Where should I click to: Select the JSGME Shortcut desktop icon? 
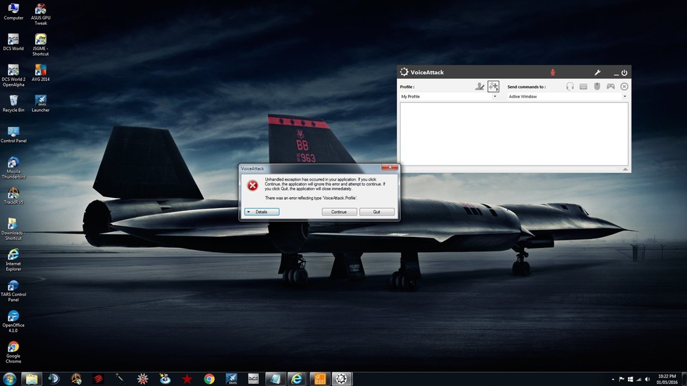tap(41, 45)
